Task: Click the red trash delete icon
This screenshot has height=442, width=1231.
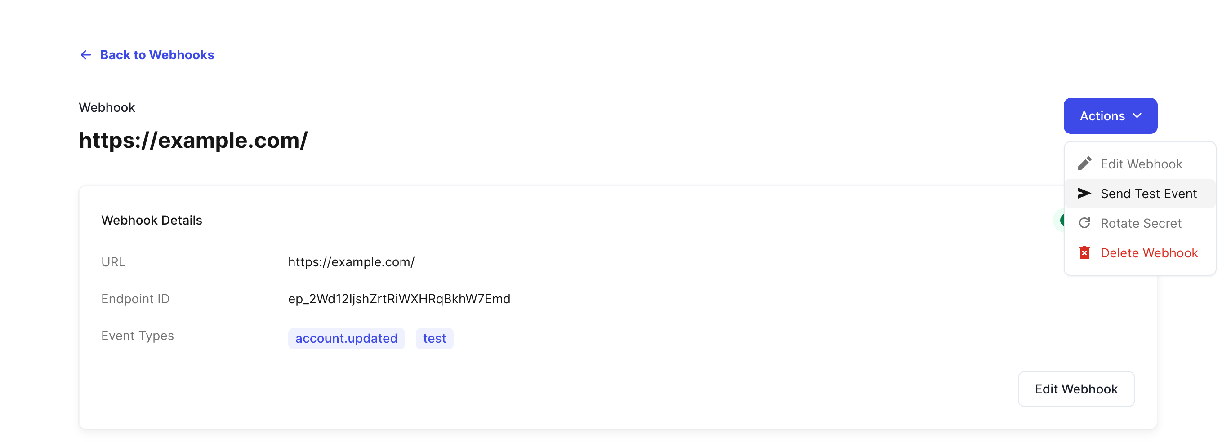Action: [1084, 252]
